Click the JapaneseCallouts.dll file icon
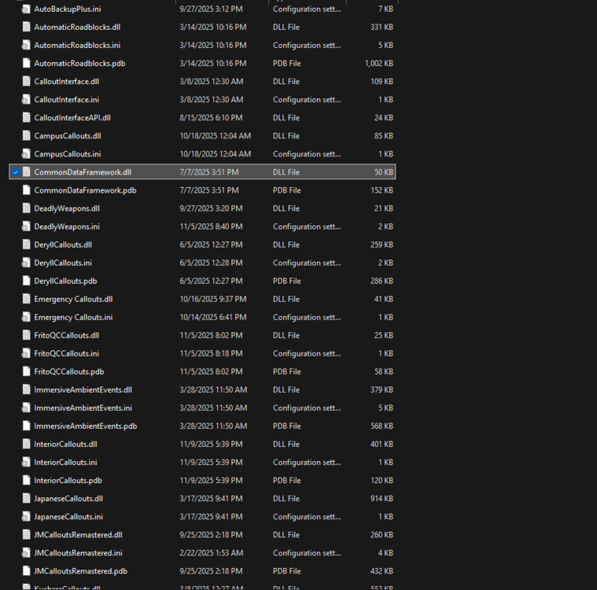This screenshot has height=590, width=597. (x=26, y=499)
